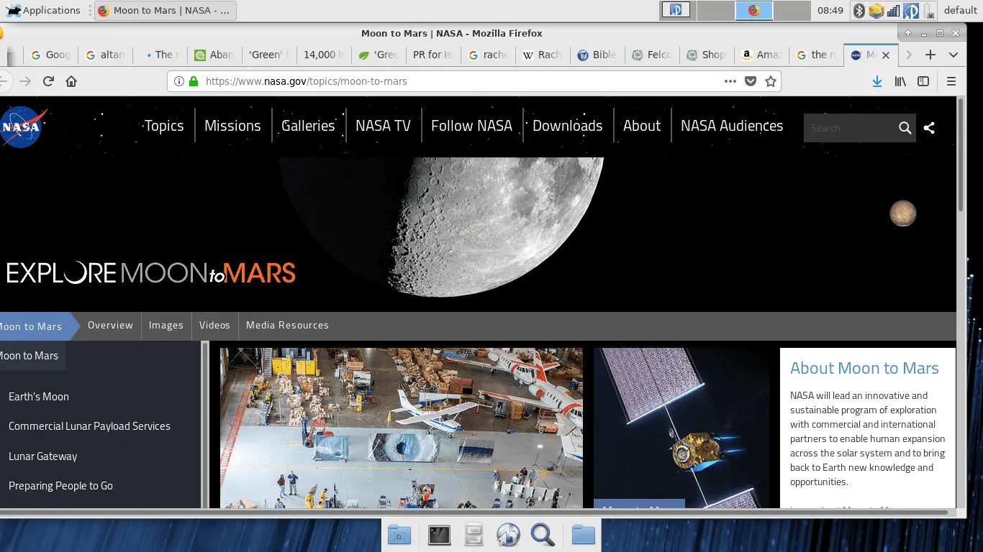Click the share icon beside the NASA search
The width and height of the screenshot is (983, 552).
pyautogui.click(x=929, y=127)
